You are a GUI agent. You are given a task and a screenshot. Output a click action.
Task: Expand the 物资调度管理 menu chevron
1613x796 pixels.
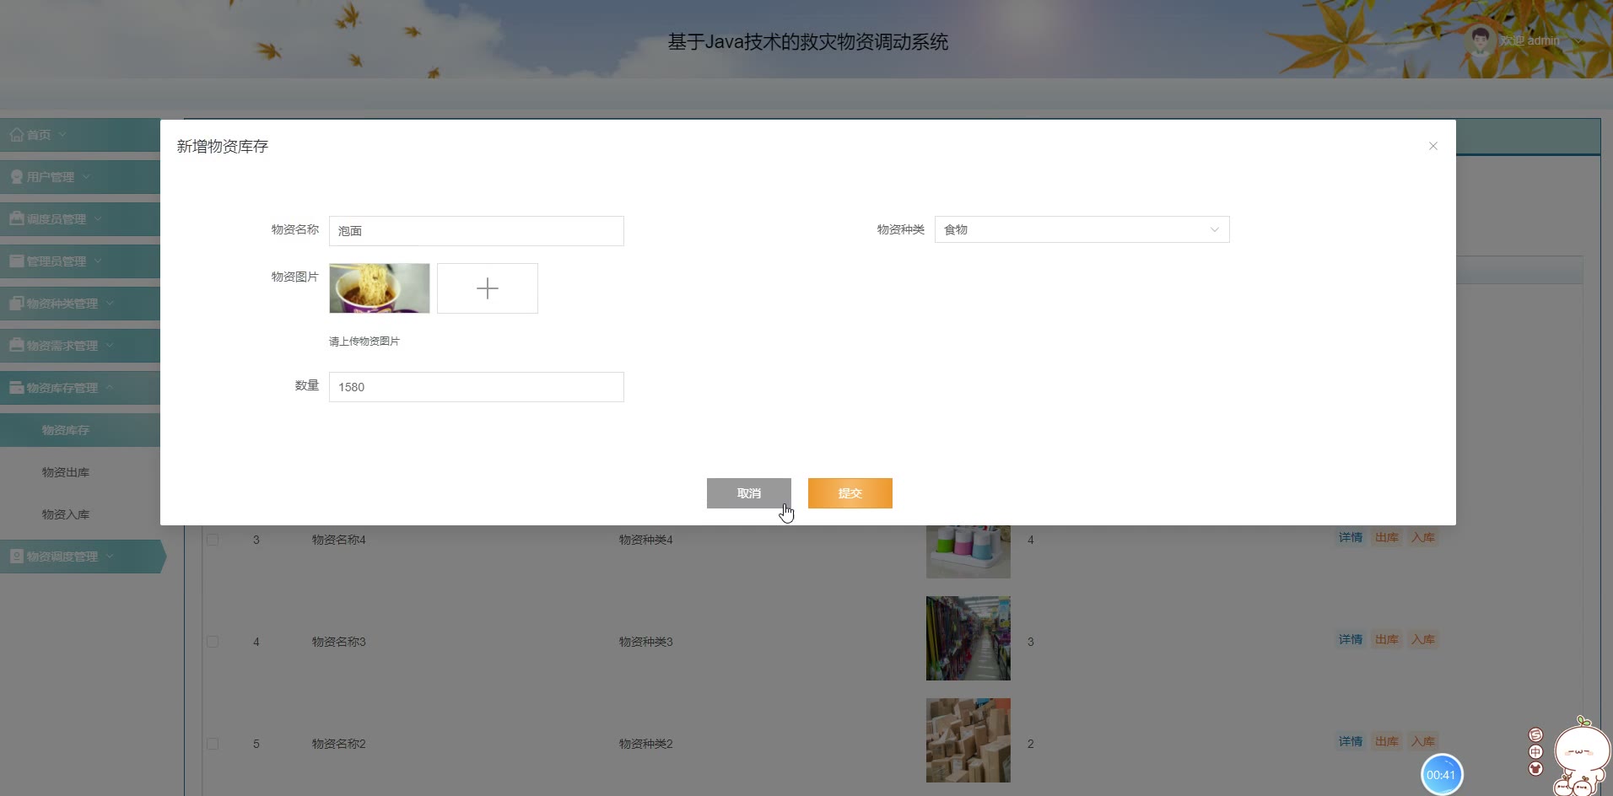[109, 557]
